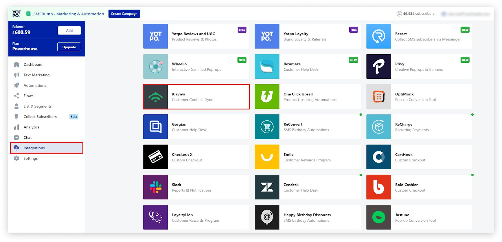Image resolution: width=502 pixels, height=242 pixels.
Task: Click the Gorgias logo tile
Action: [x=156, y=127]
